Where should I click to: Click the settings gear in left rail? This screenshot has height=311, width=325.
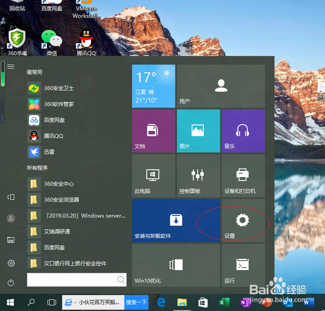pyautogui.click(x=11, y=263)
